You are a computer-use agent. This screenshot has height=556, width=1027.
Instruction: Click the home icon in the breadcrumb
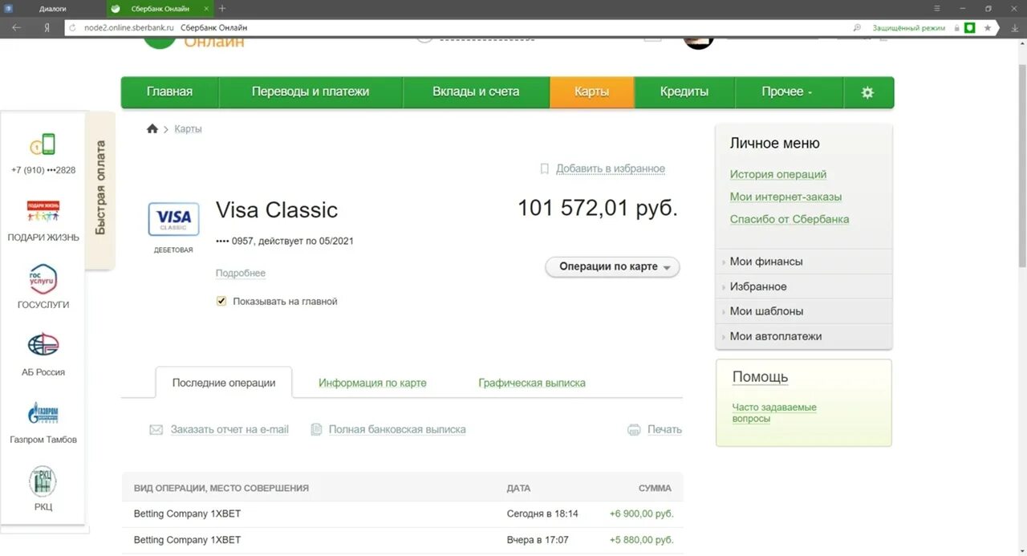coord(152,128)
